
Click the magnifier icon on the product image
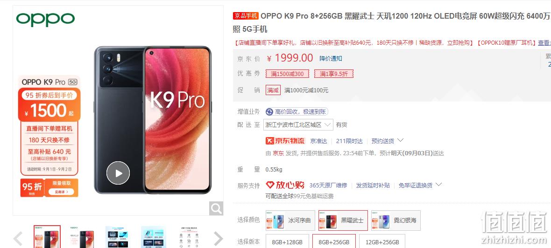point(216,209)
